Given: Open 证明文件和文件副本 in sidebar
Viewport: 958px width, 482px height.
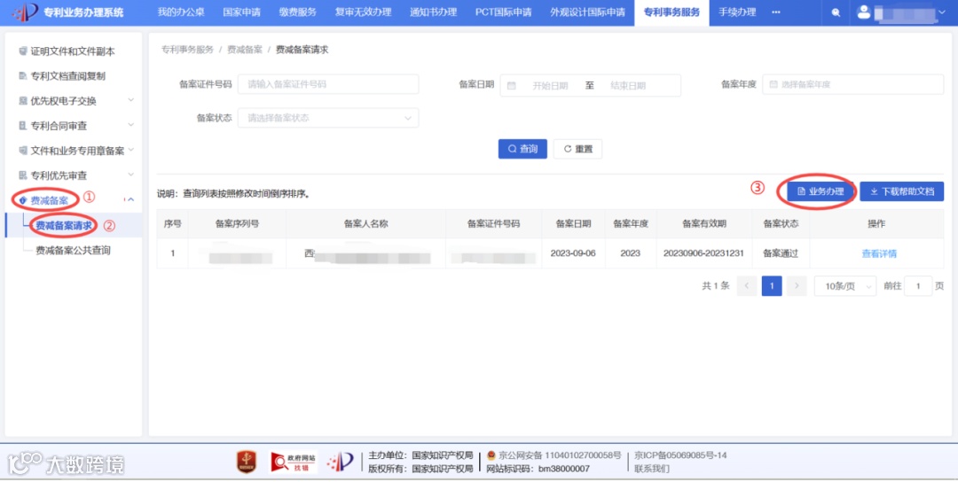Looking at the screenshot, I should pos(74,51).
